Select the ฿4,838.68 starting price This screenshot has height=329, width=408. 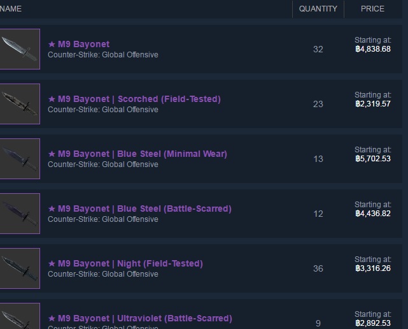click(x=373, y=49)
